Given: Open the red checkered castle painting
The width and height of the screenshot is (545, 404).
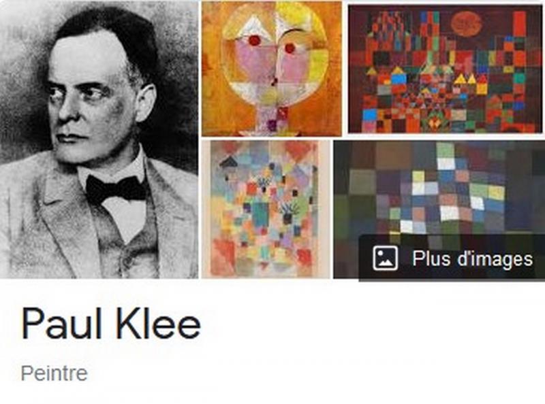Looking at the screenshot, I should [446, 69].
